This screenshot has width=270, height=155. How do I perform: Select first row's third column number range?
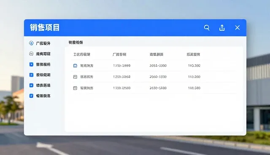[158, 66]
